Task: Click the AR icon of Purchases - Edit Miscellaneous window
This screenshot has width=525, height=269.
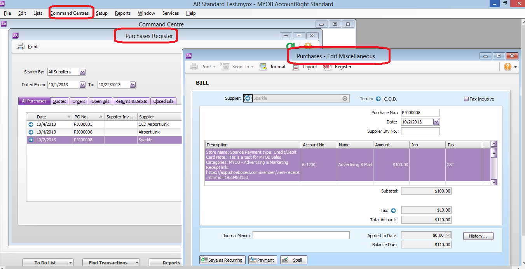Action: pyautogui.click(x=189, y=56)
